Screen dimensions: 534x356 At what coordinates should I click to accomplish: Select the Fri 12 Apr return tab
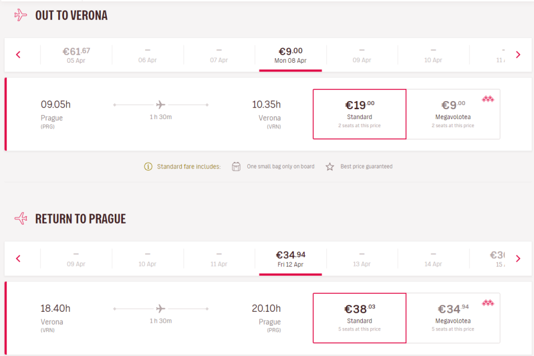click(x=290, y=258)
